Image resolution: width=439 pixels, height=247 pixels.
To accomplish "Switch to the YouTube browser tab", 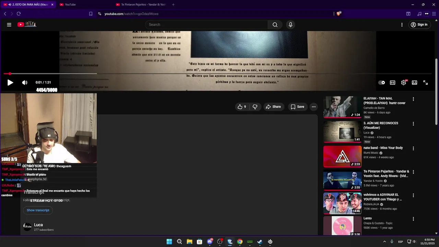I will coord(84,4).
